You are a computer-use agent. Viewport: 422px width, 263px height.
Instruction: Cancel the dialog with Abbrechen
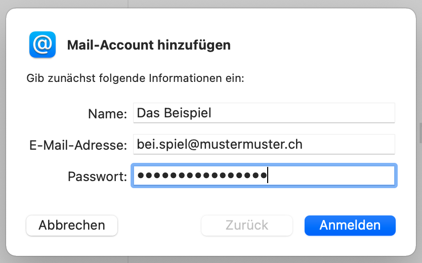pyautogui.click(x=72, y=226)
